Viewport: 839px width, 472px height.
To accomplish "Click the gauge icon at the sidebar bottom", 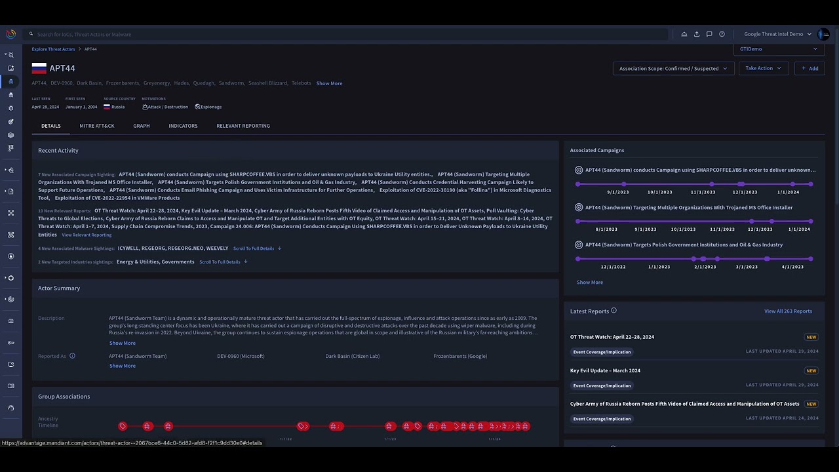I will coord(10,408).
